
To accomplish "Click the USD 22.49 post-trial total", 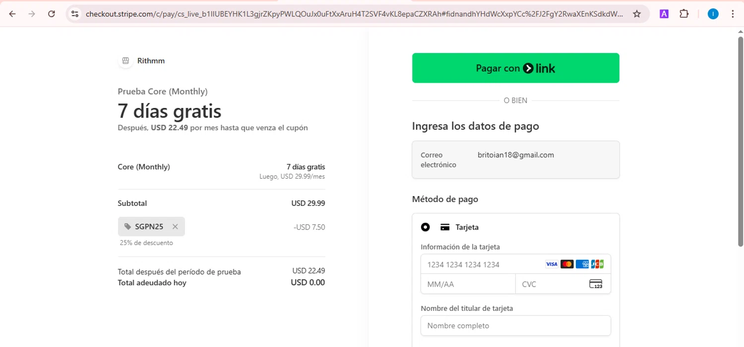I will pos(309,271).
